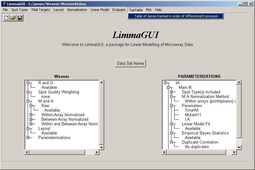The height and width of the screenshot is (170, 255).
Task: Click the Save floppy disk icon
Action: click(20, 18)
